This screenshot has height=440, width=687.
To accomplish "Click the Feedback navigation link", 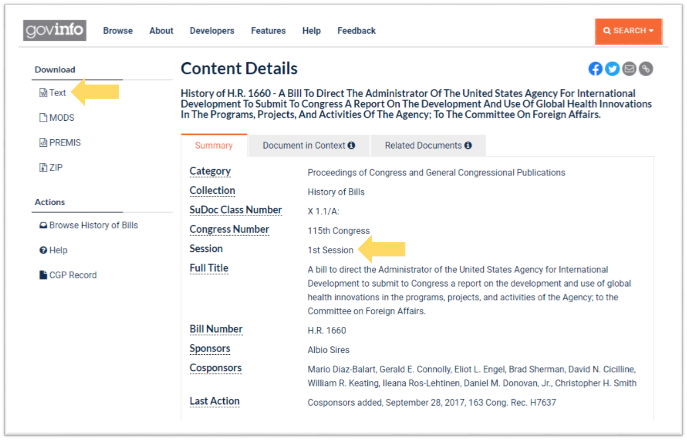I will pyautogui.click(x=356, y=31).
